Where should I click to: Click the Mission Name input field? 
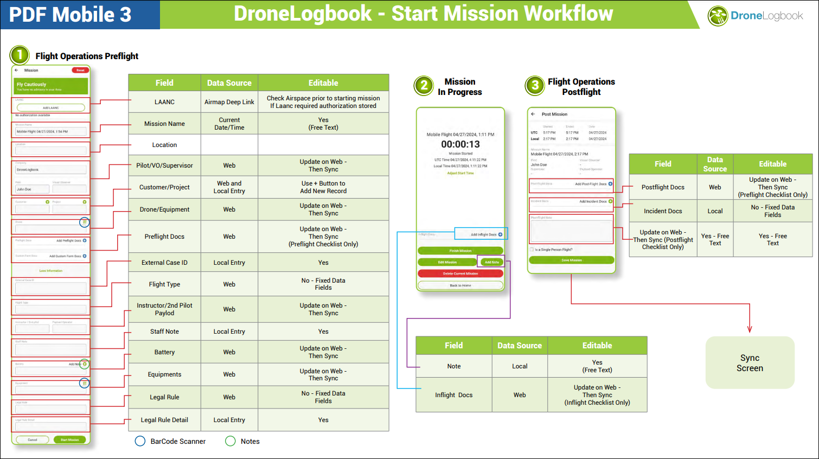click(51, 131)
